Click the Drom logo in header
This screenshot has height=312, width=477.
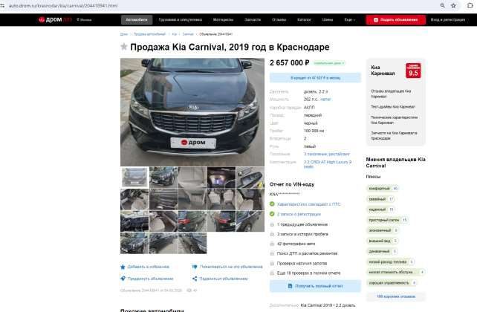click(55, 20)
